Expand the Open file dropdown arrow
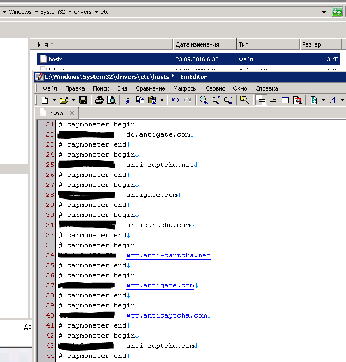The height and width of the screenshot is (362, 346). pyautogui.click(x=73, y=101)
